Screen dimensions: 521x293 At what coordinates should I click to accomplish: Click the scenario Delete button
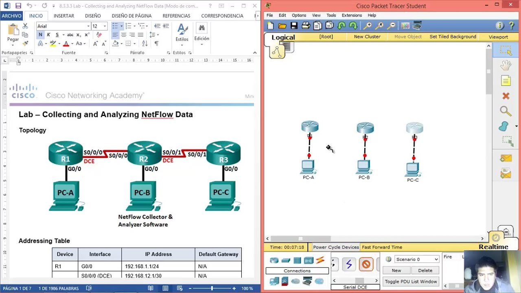[x=425, y=270]
